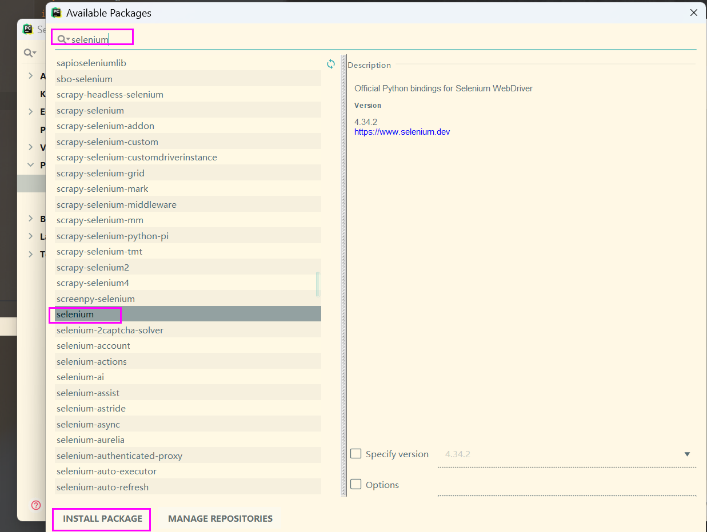Select scrapy-selenium-mm package

[x=188, y=220]
